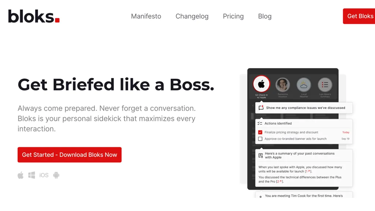The image size is (375, 211).
Task: Uncheck Finalize pricing strategy and discount
Action: (x=260, y=132)
